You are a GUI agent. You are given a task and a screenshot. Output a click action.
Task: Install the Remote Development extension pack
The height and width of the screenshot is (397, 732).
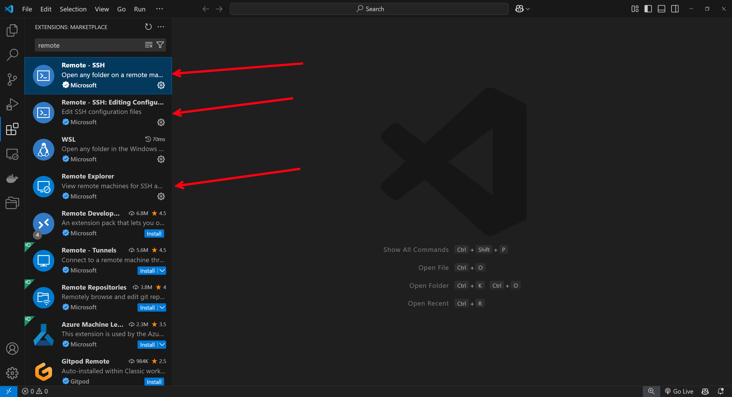[x=154, y=233]
